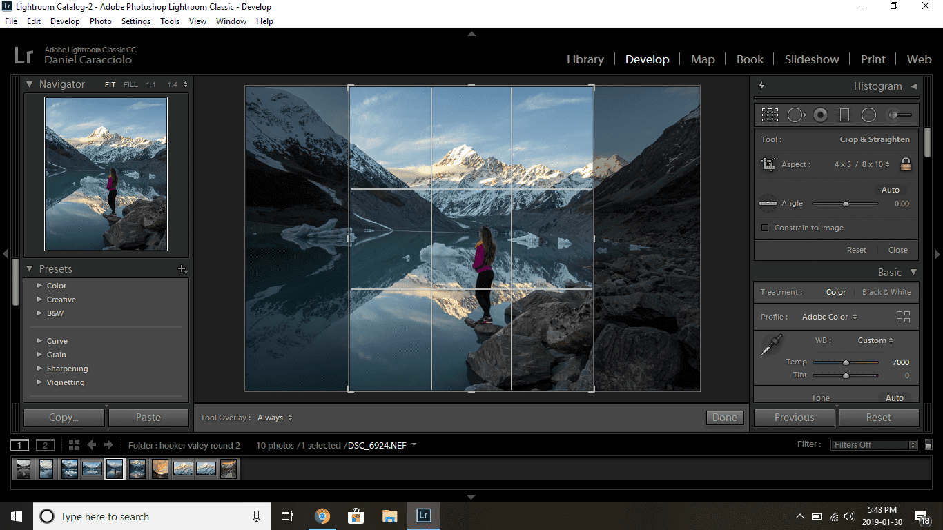Image resolution: width=943 pixels, height=530 pixels.
Task: Switch Treatment to Black & White
Action: tap(886, 292)
